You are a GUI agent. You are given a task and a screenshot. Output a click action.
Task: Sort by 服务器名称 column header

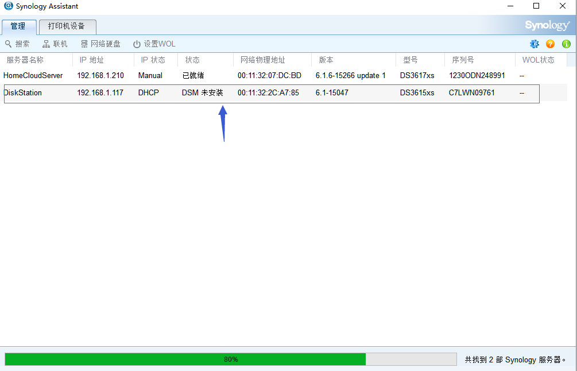pos(36,60)
